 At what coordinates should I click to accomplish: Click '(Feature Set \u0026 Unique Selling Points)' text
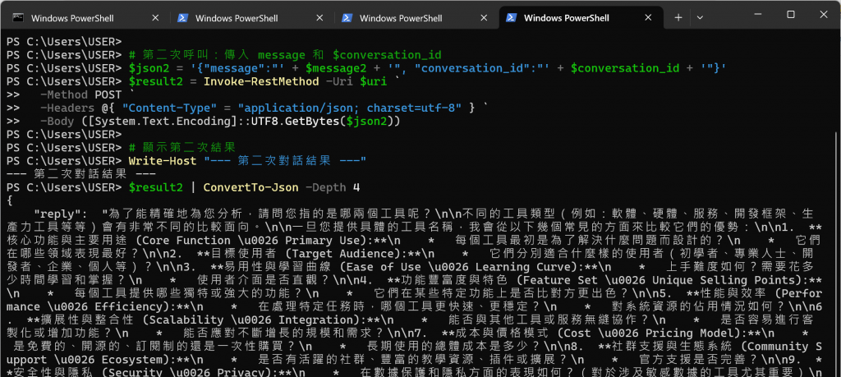tap(661, 280)
